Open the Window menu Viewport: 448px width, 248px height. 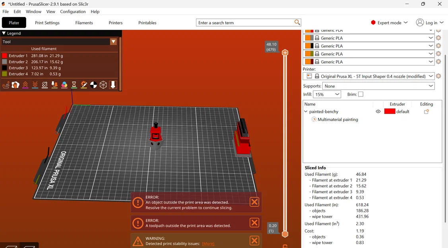pos(33,12)
